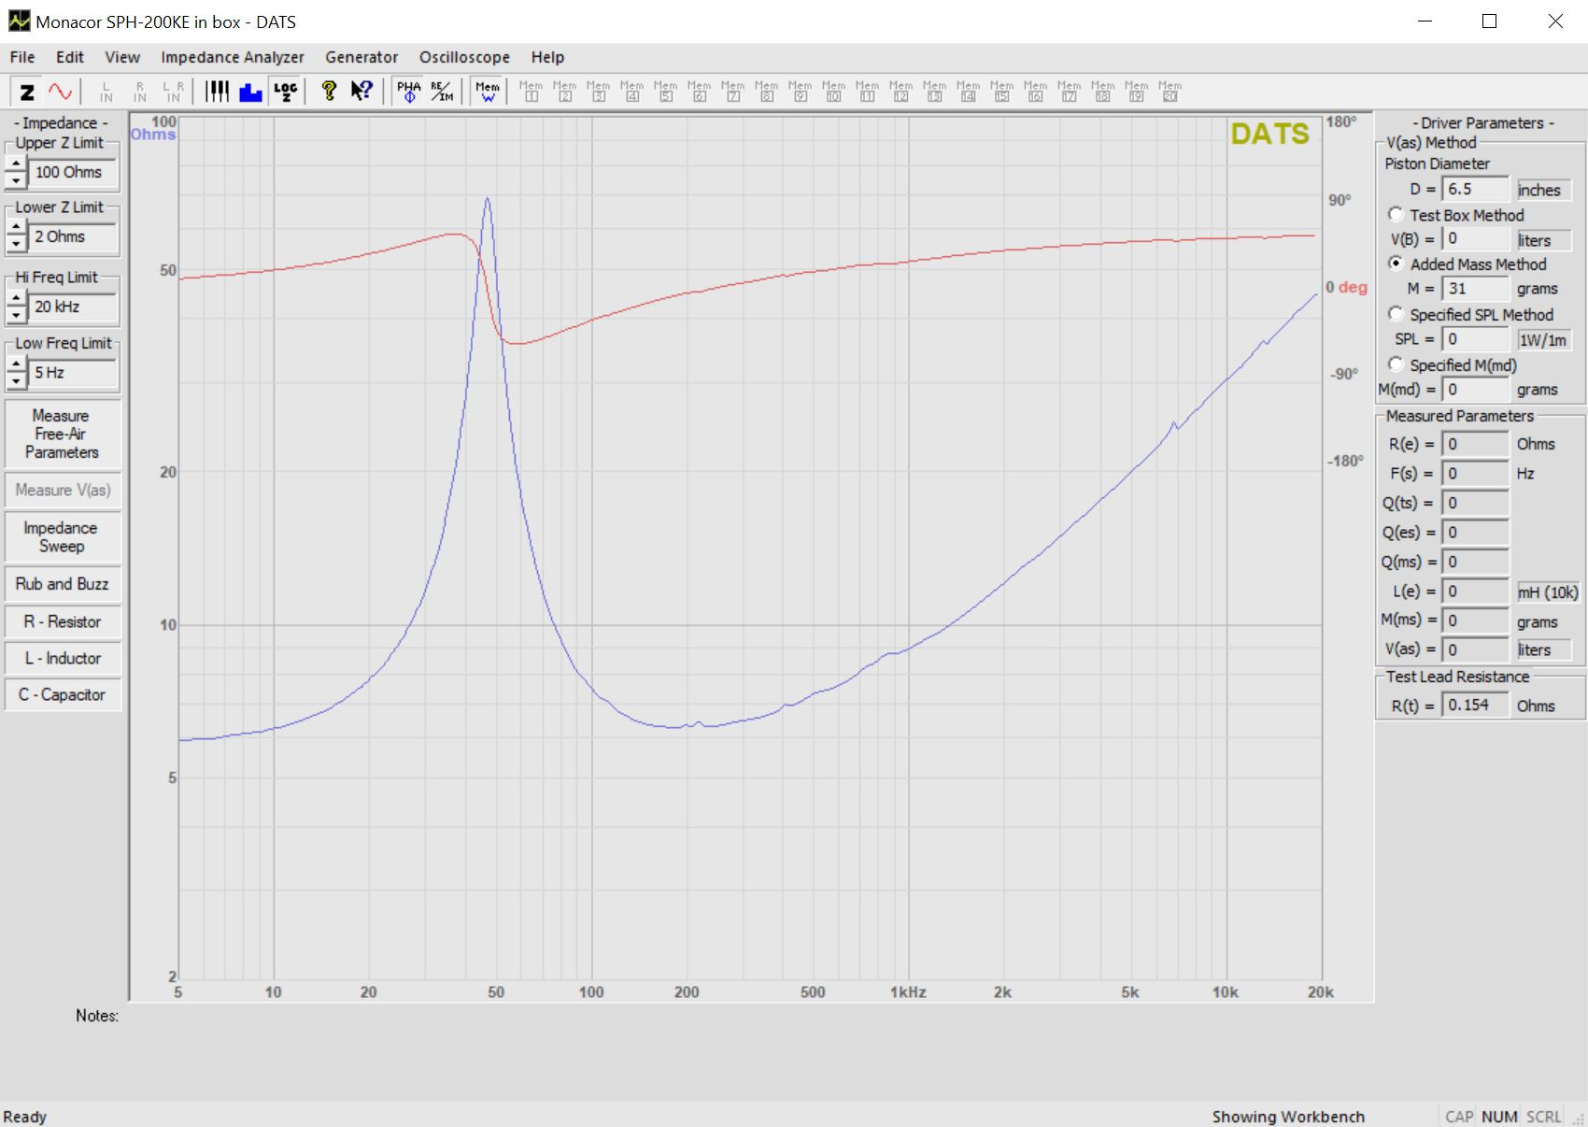
Task: Click the blue bar graph toolbar icon
Action: (251, 92)
